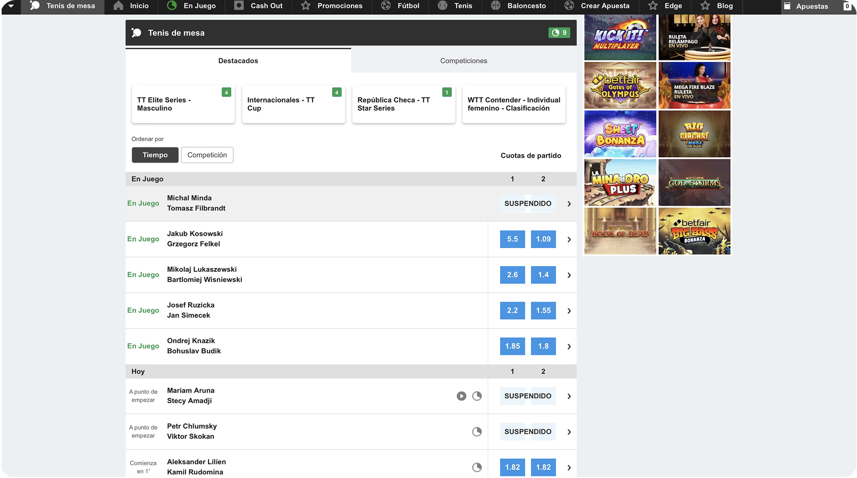This screenshot has height=478, width=857.
Task: Bet 2.6 on Mikolaj Lukaszewski
Action: (x=512, y=275)
